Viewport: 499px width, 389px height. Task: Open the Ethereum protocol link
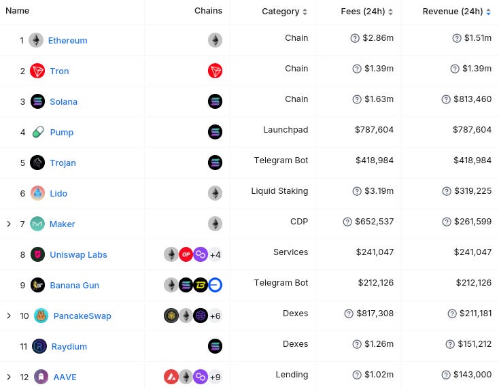pos(67,40)
